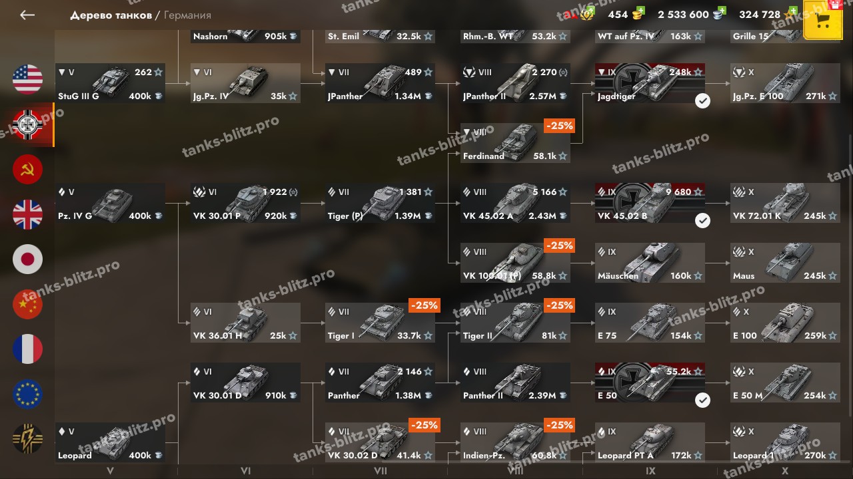Click the E 50 checkmark badge
The width and height of the screenshot is (853, 479).
(702, 400)
